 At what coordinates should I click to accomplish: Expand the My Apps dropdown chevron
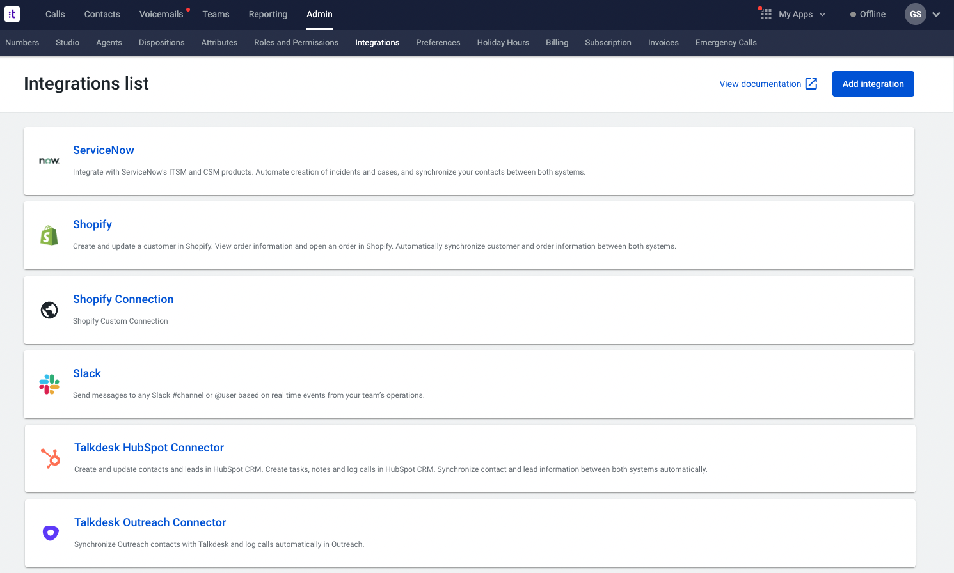(x=823, y=15)
